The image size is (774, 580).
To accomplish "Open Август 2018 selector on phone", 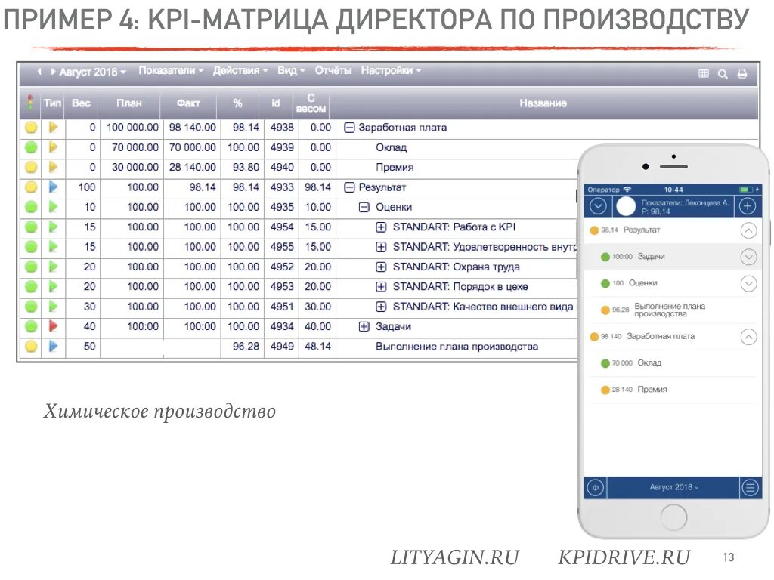I will pos(673,487).
